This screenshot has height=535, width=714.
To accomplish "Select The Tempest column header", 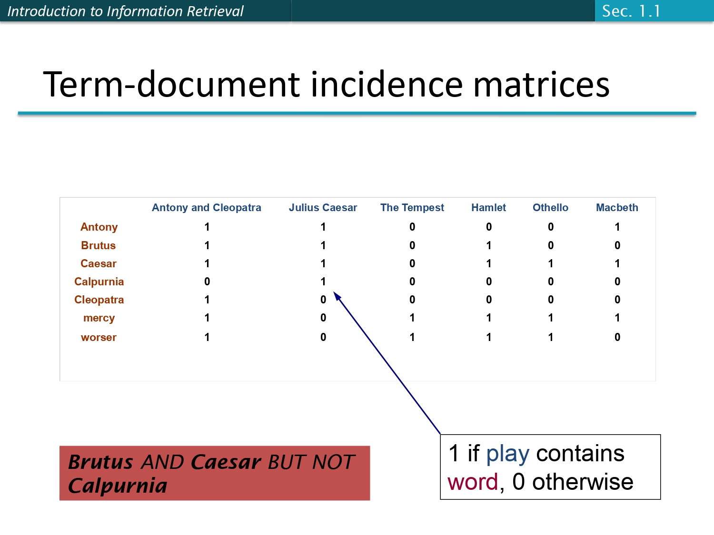I will point(412,207).
